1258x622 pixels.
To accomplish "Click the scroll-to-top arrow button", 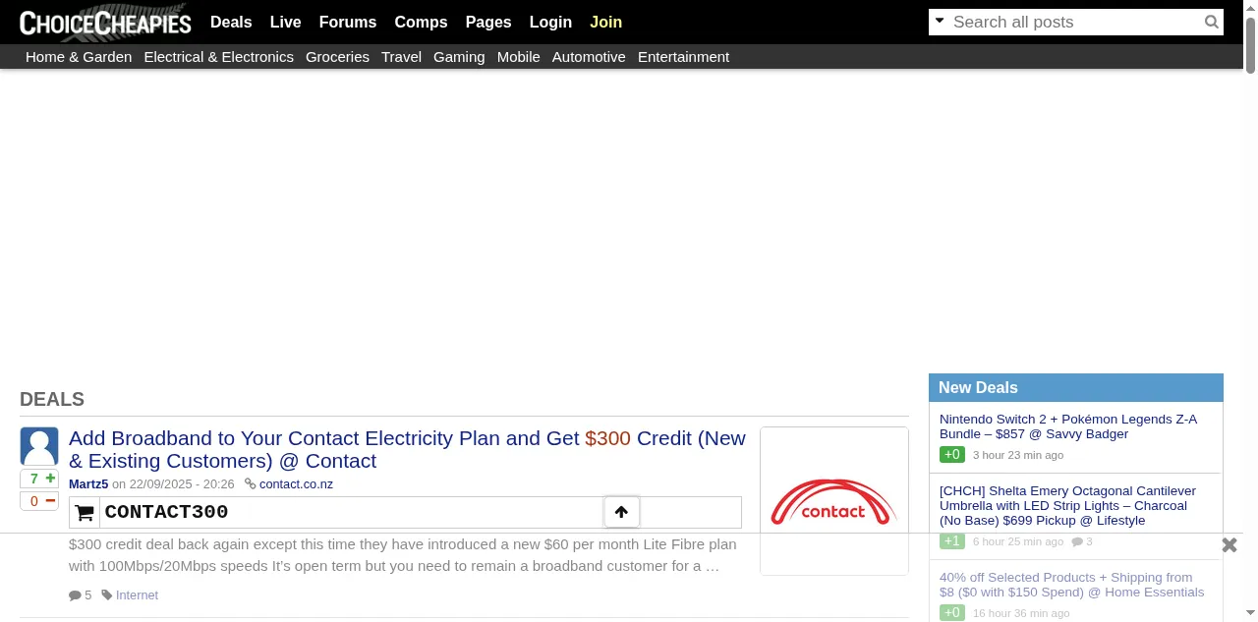I will [621, 512].
